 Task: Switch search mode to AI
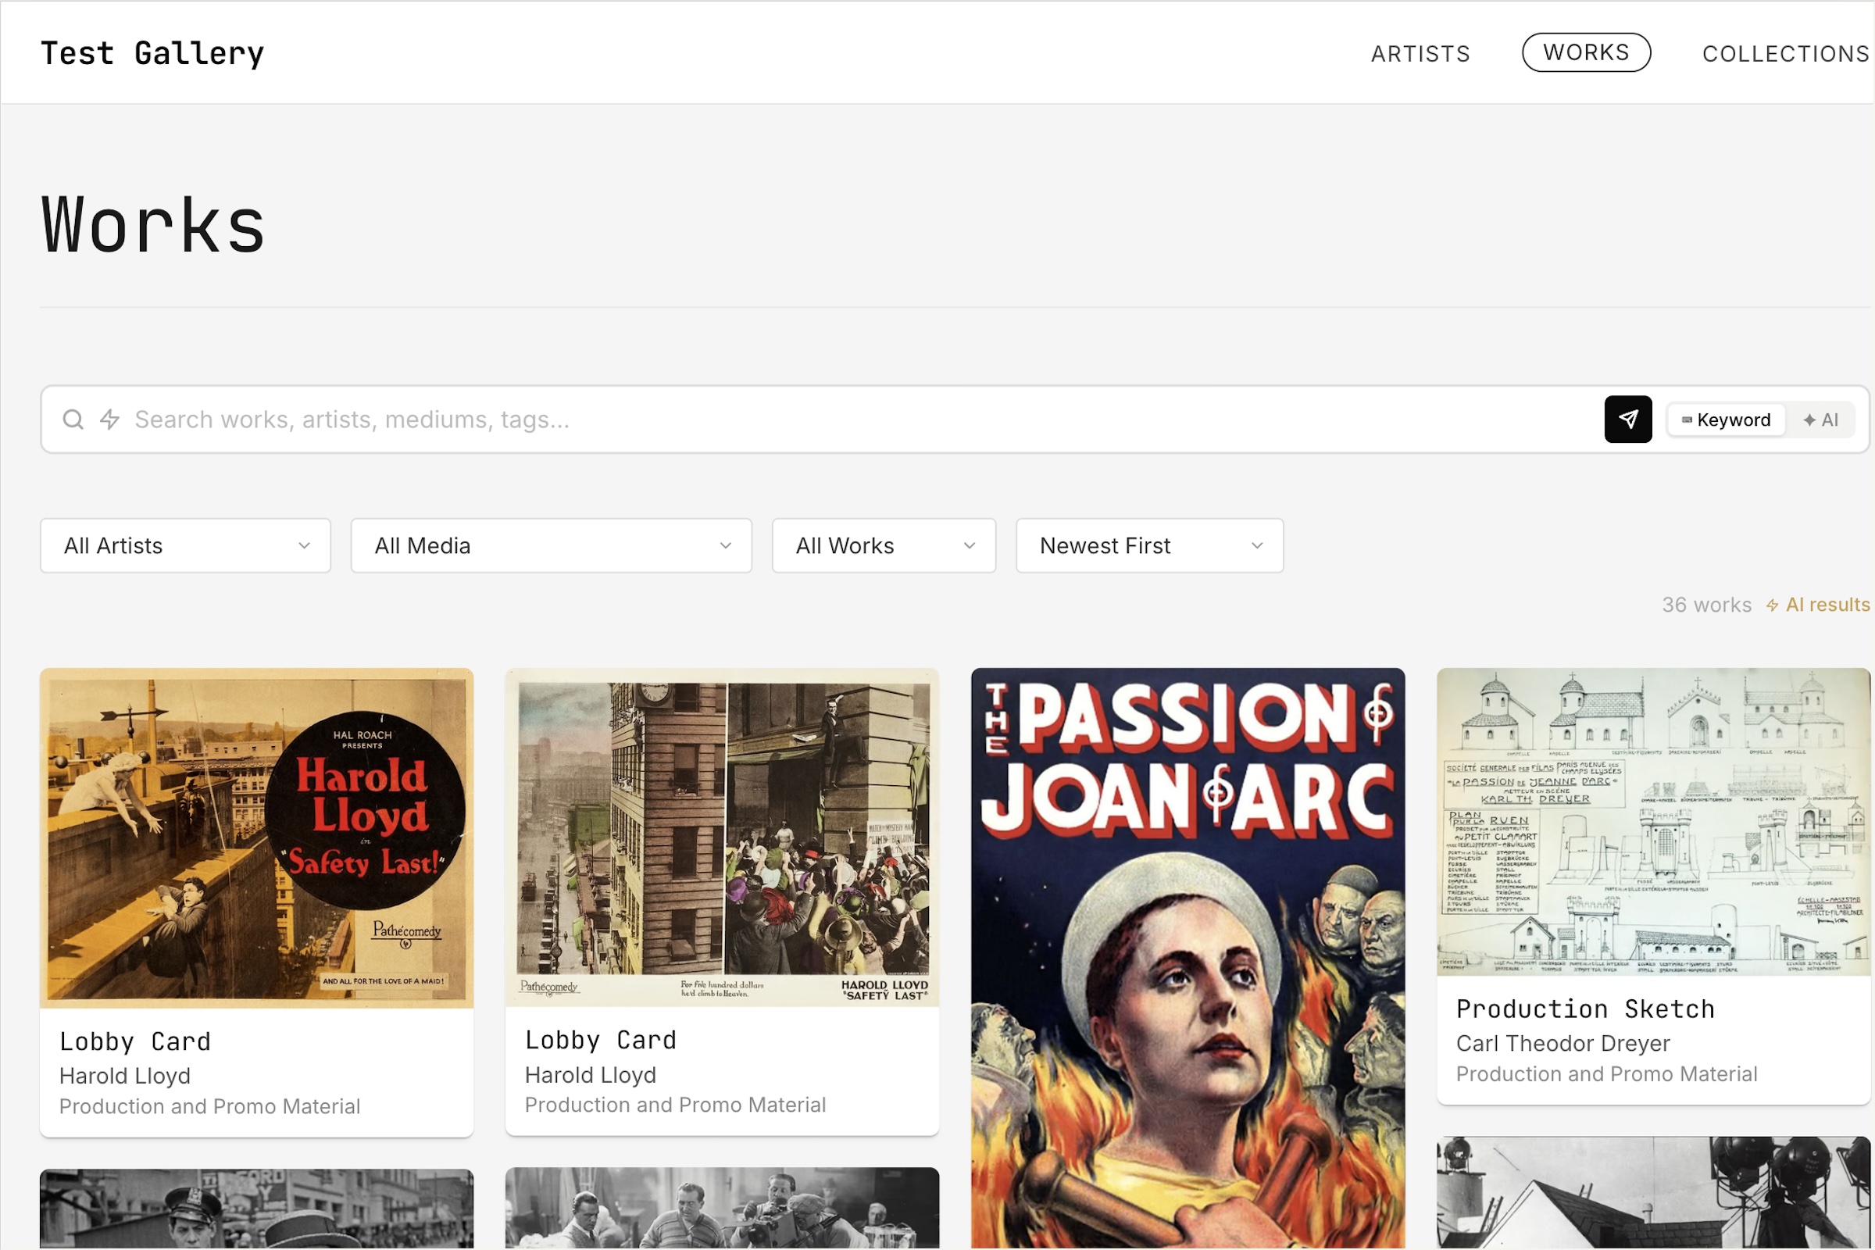click(1821, 420)
